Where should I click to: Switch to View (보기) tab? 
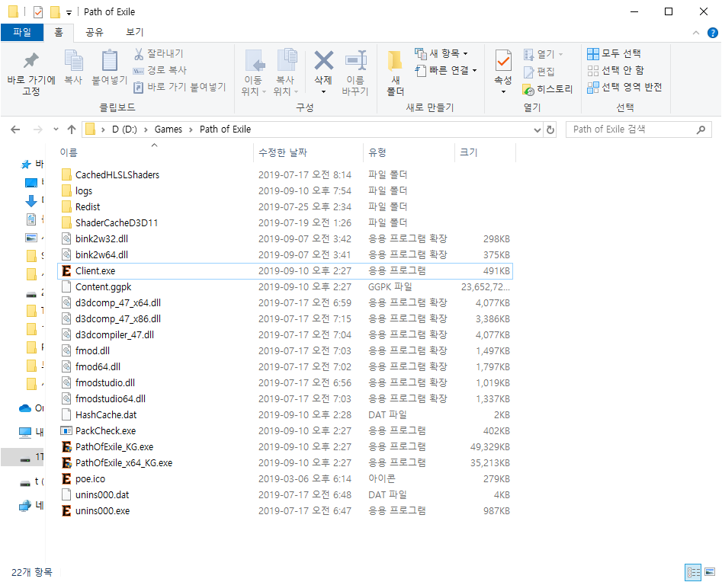click(x=134, y=32)
